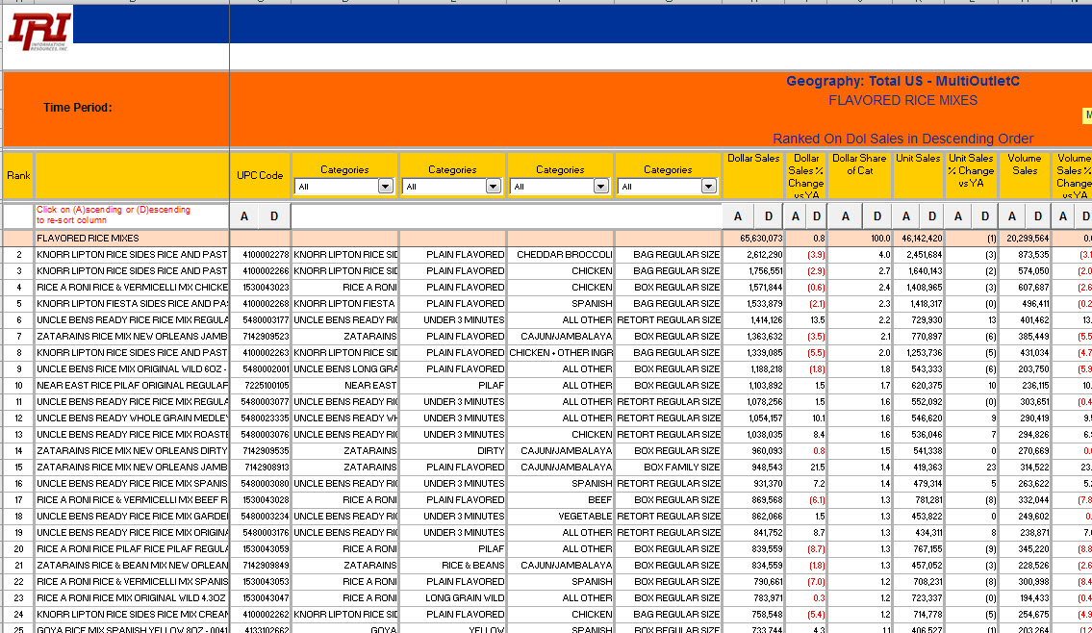Viewport: 1092px width, 633px height.
Task: Sort UPC Code column descending with D button
Action: (x=274, y=216)
